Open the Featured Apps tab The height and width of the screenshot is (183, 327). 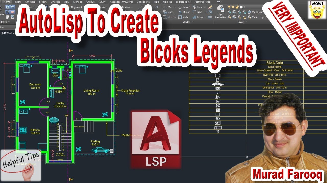pyautogui.click(x=202, y=2)
